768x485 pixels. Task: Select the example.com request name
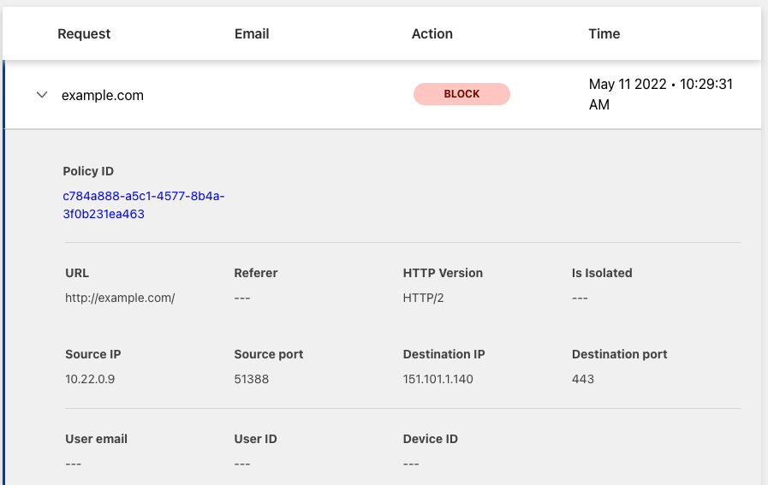[x=103, y=96]
